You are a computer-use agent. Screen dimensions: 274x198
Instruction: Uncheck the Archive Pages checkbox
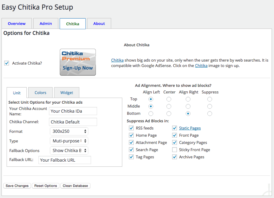[174, 157]
